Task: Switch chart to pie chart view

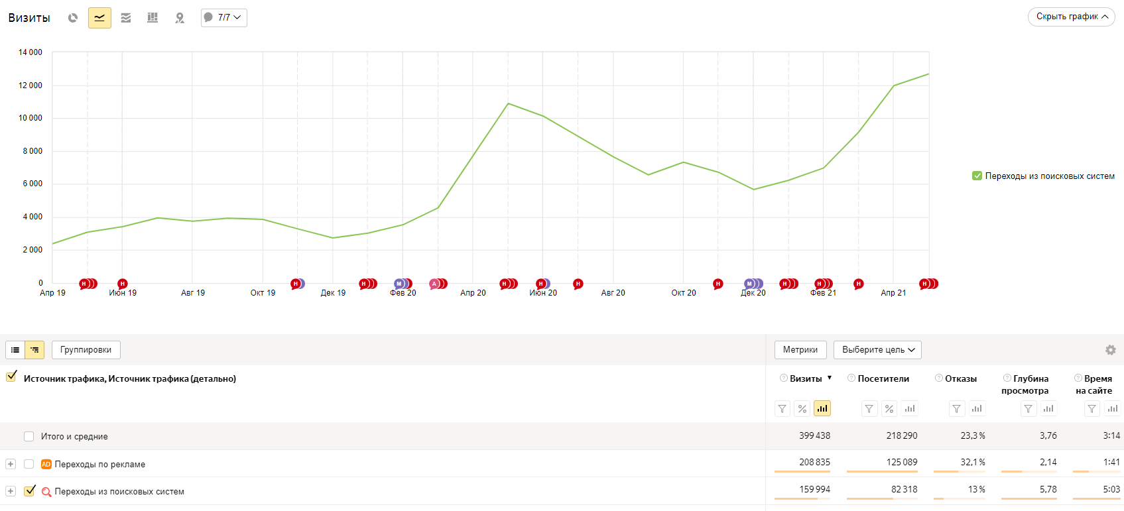Action: point(73,18)
